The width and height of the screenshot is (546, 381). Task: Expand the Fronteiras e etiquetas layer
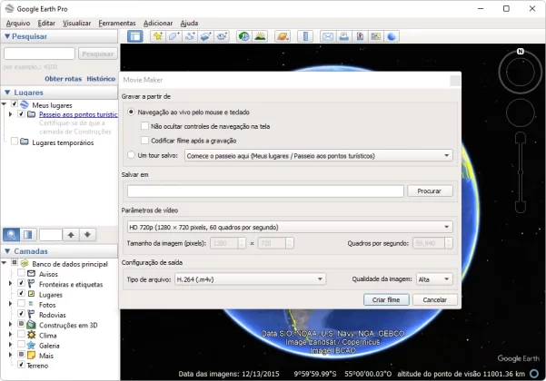10,283
